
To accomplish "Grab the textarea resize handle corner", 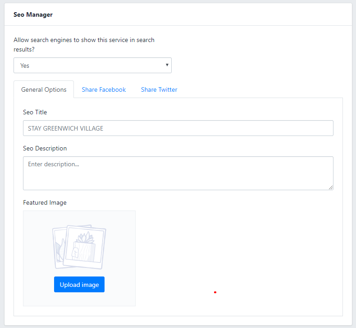I will click(331, 187).
